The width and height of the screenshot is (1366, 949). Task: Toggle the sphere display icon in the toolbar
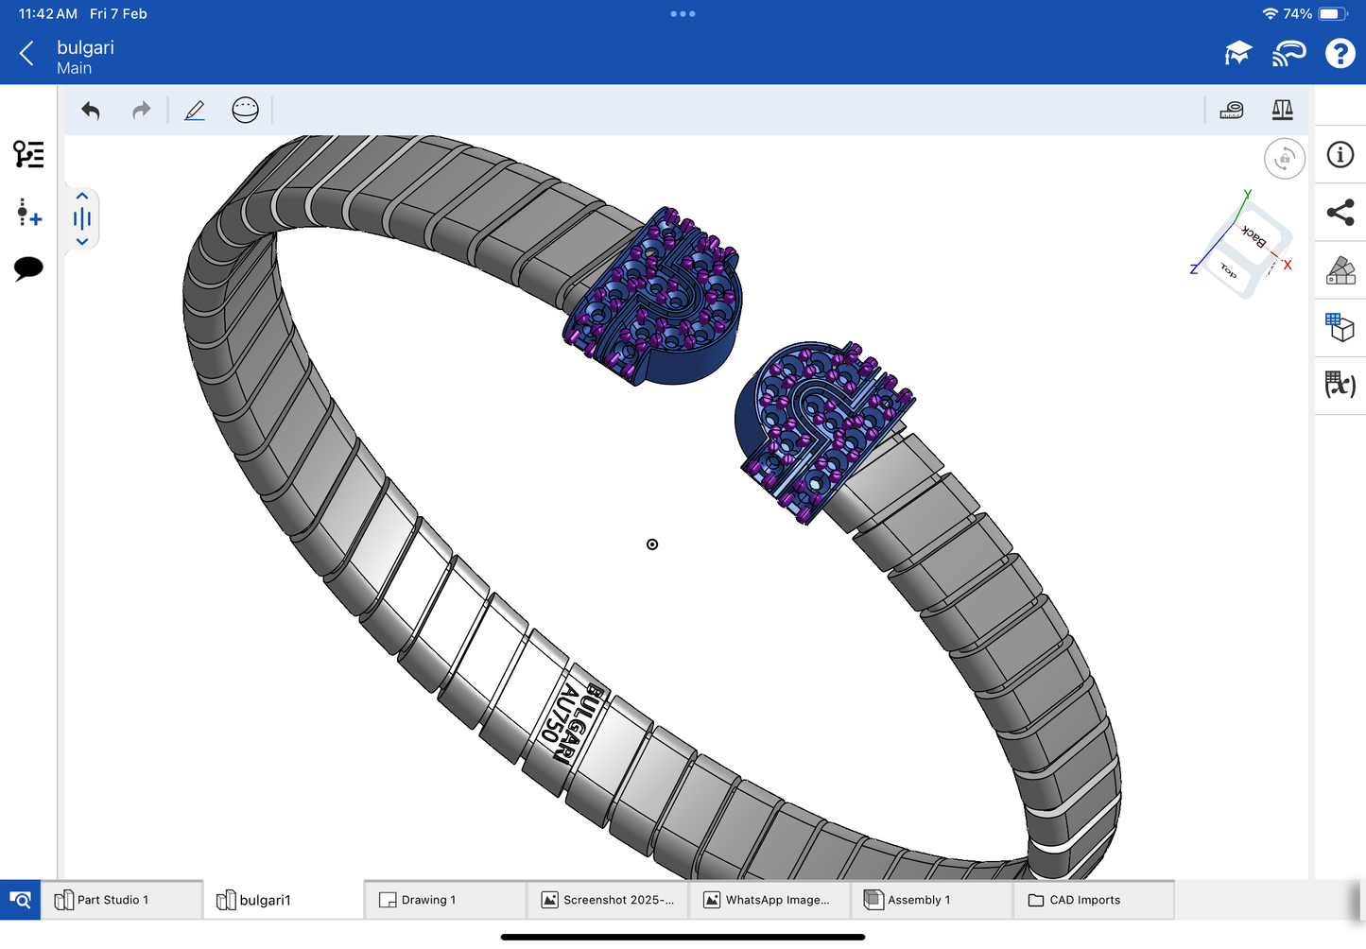click(x=245, y=111)
